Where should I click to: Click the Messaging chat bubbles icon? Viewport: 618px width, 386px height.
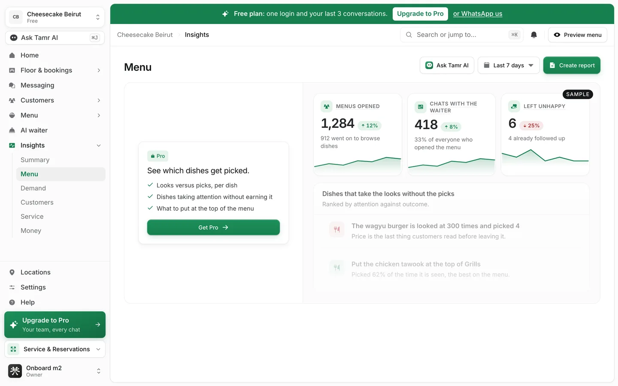click(x=12, y=85)
